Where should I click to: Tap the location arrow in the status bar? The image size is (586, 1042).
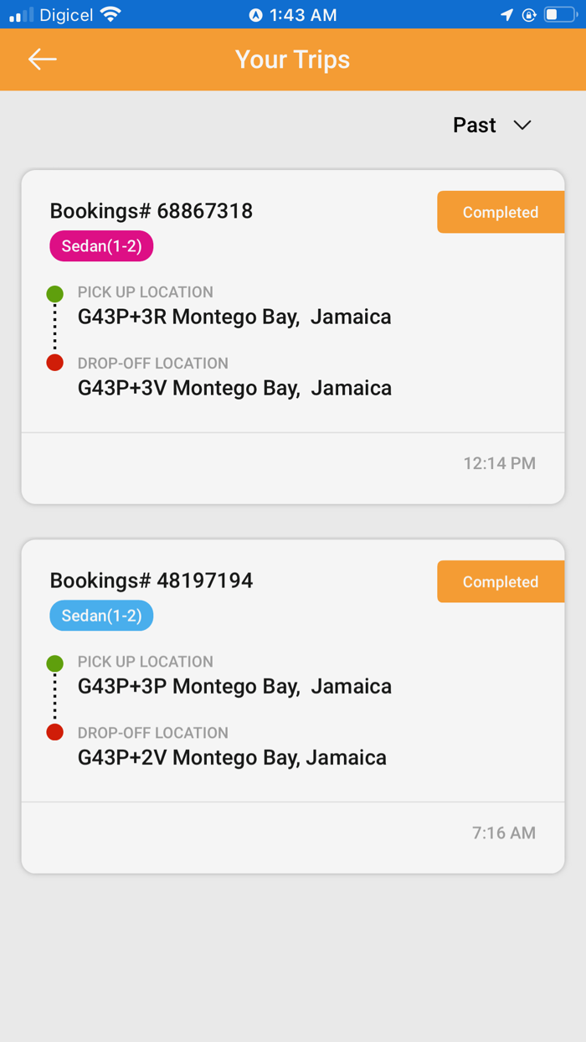(x=506, y=13)
